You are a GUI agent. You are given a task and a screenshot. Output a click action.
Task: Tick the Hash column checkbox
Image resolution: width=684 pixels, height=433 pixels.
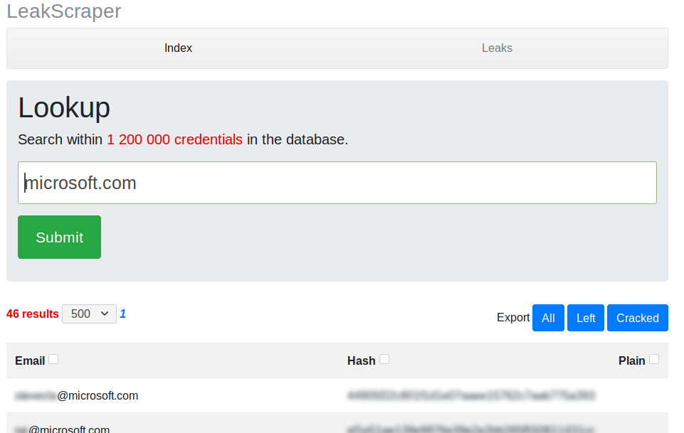click(x=384, y=359)
